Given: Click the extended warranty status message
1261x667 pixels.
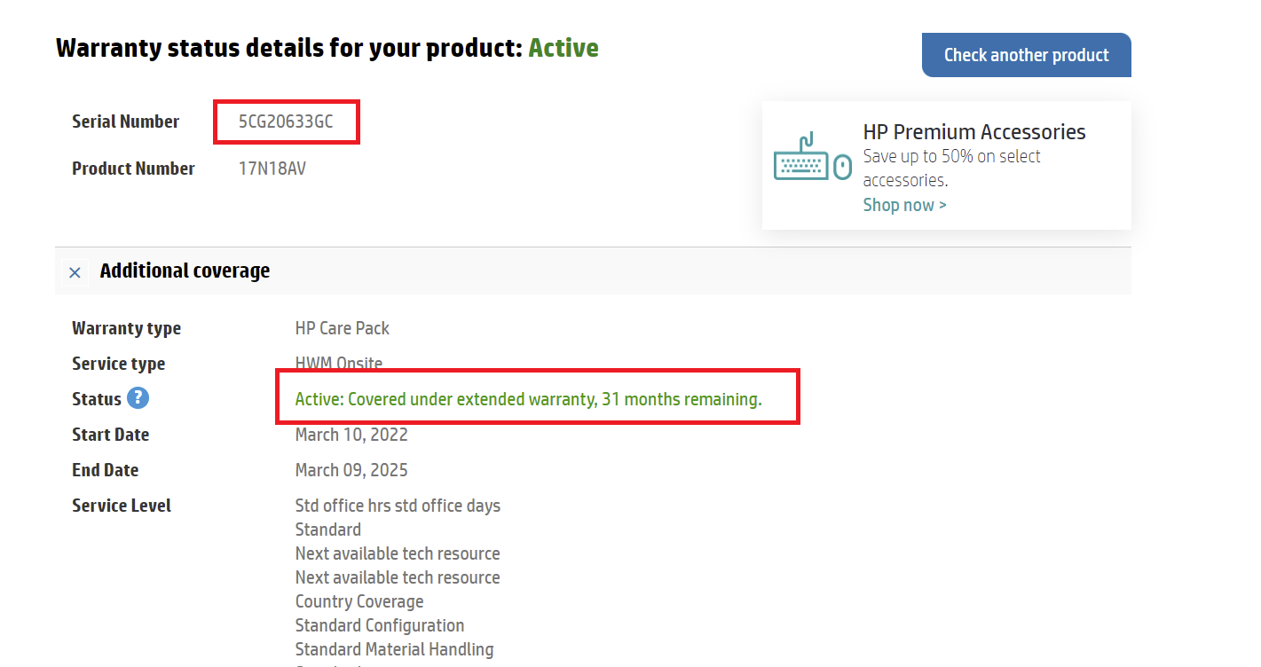Looking at the screenshot, I should click(x=528, y=399).
